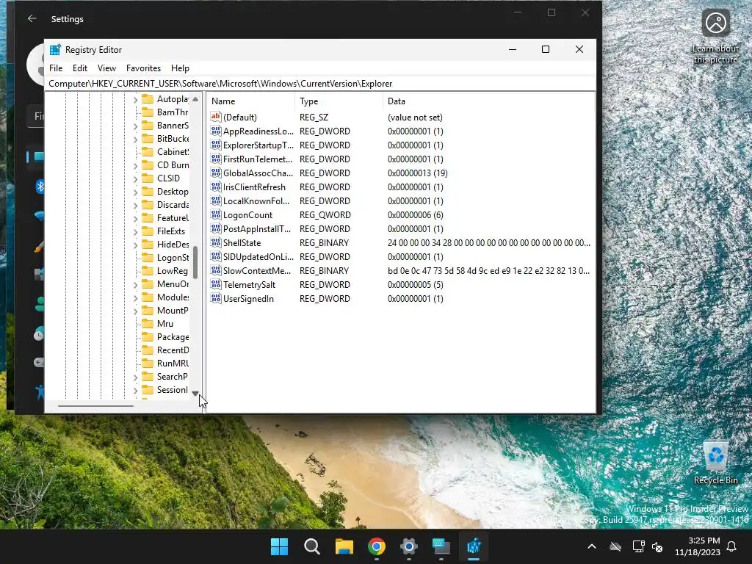This screenshot has width=752, height=564.
Task: Go back in the Settings window
Action: pyautogui.click(x=32, y=18)
